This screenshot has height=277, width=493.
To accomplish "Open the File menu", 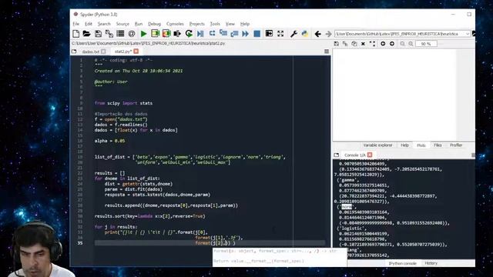I will click(75, 24).
